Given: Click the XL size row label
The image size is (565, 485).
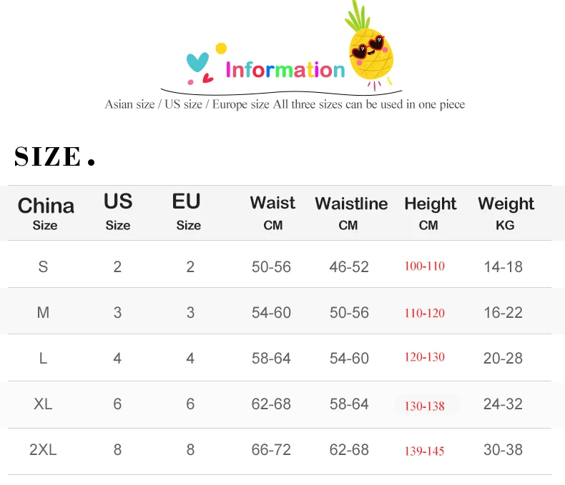Looking at the screenshot, I should [43, 404].
